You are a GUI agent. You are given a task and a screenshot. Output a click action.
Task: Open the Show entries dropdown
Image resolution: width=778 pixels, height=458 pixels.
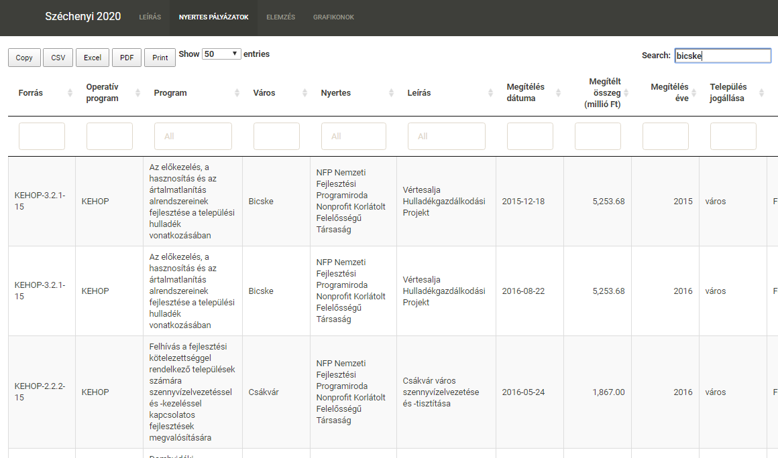[221, 54]
